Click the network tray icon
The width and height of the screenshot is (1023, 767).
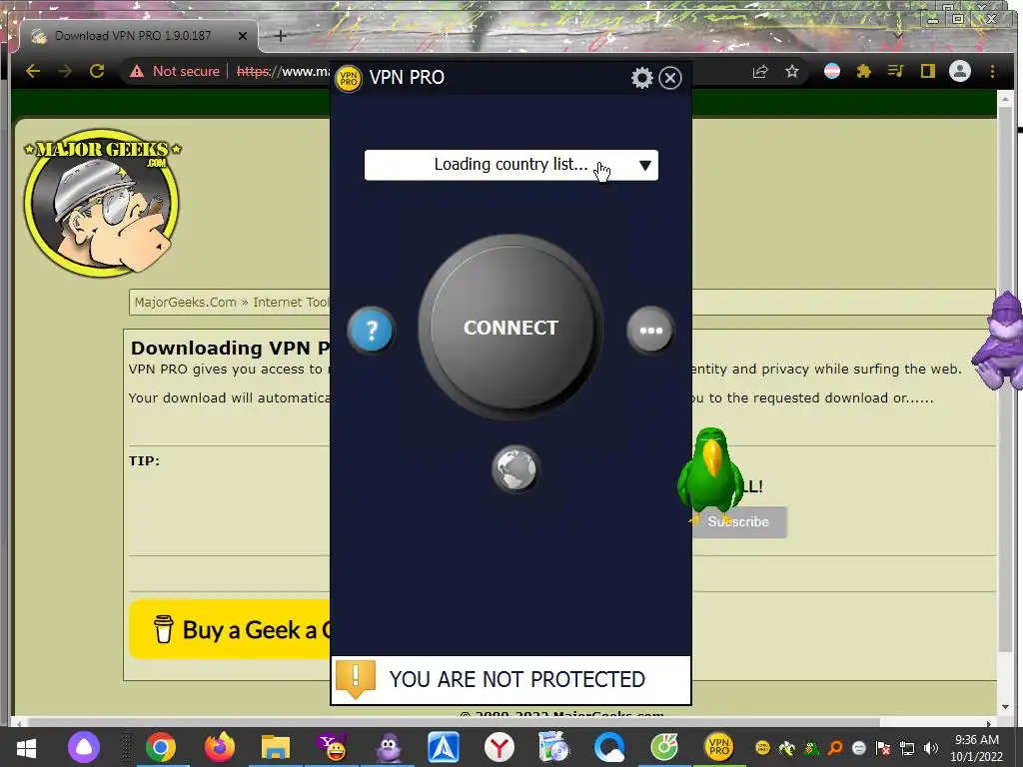[907, 747]
